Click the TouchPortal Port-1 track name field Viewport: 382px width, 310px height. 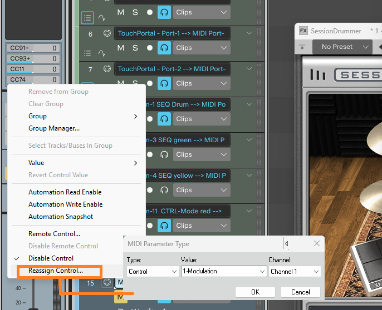click(172, 33)
